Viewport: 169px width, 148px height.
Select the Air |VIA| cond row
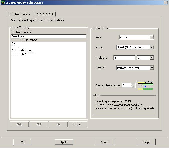point(49,50)
